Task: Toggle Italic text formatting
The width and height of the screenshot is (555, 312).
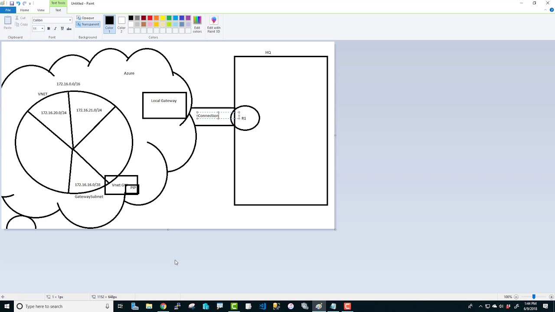Action: pyautogui.click(x=55, y=29)
